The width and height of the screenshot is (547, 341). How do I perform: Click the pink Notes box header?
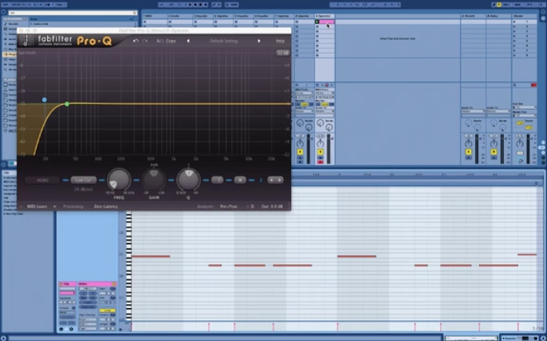tap(97, 284)
